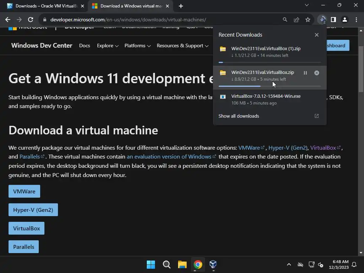Open the VirtualBox-7.0.12-159484-Win.exe download entry

click(270, 100)
